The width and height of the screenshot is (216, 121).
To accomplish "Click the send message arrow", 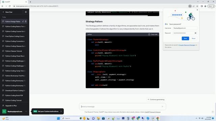I will [x=163, y=107].
